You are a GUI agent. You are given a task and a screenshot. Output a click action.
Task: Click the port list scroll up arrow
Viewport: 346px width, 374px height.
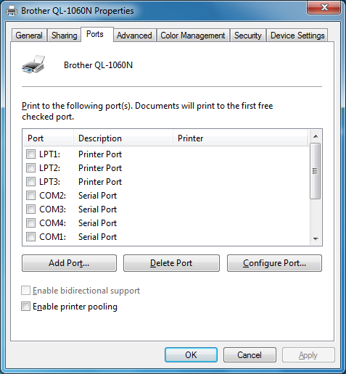tap(316, 136)
